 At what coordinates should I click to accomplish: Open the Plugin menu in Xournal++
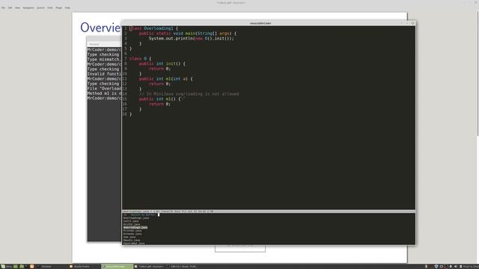59,7
